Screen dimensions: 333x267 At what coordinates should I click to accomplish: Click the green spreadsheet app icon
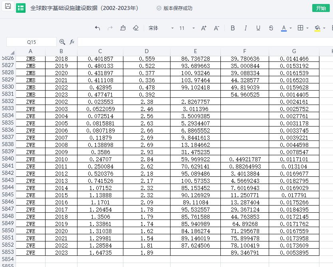(21, 8)
